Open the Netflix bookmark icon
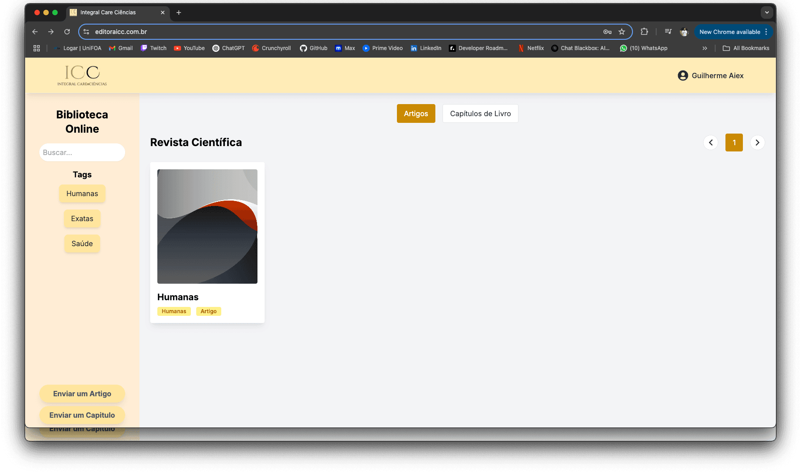The width and height of the screenshot is (801, 474). [x=521, y=48]
